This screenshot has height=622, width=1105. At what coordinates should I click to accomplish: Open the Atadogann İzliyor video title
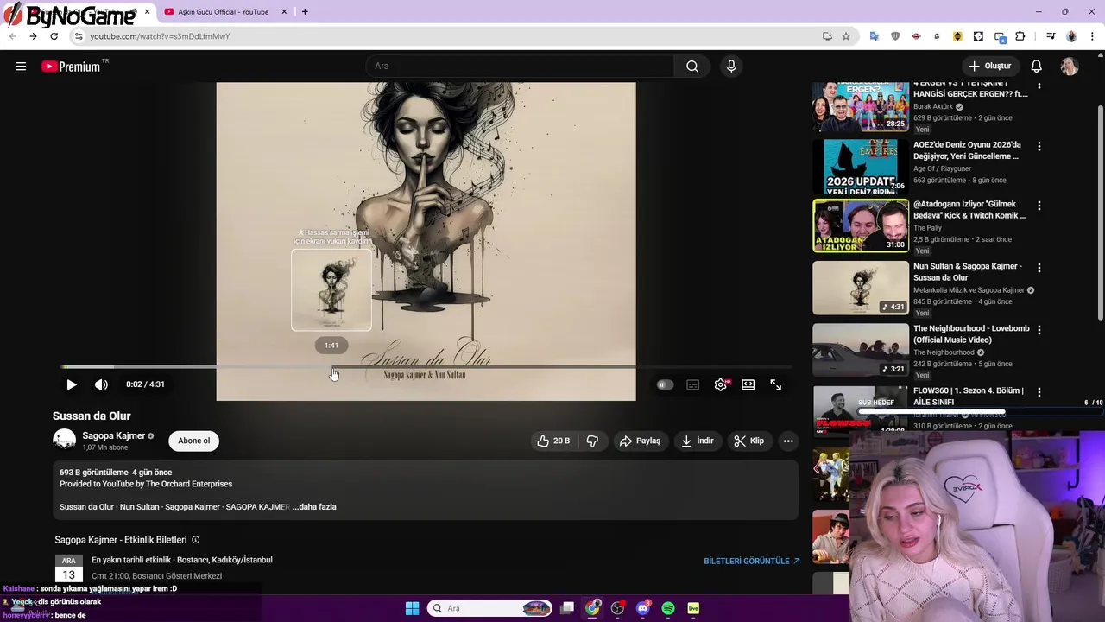[969, 210]
